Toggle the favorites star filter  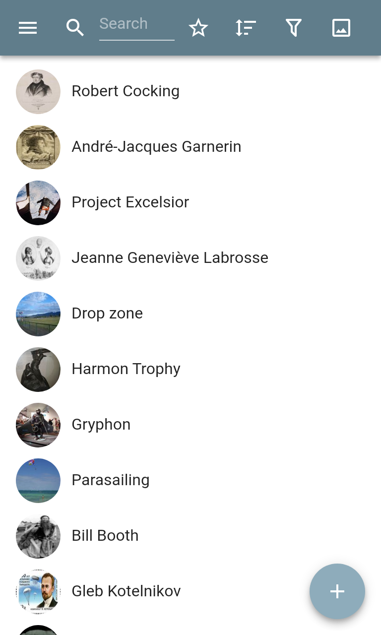pyautogui.click(x=198, y=28)
